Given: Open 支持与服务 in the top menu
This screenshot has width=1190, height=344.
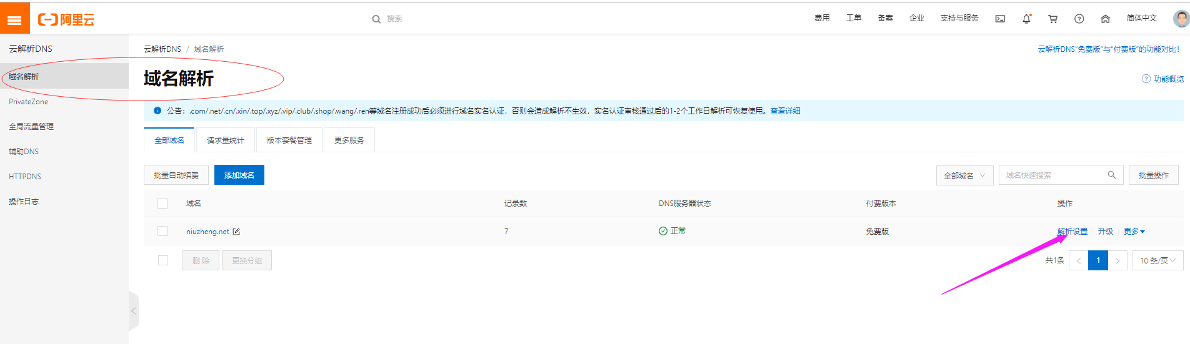Looking at the screenshot, I should coord(959,18).
